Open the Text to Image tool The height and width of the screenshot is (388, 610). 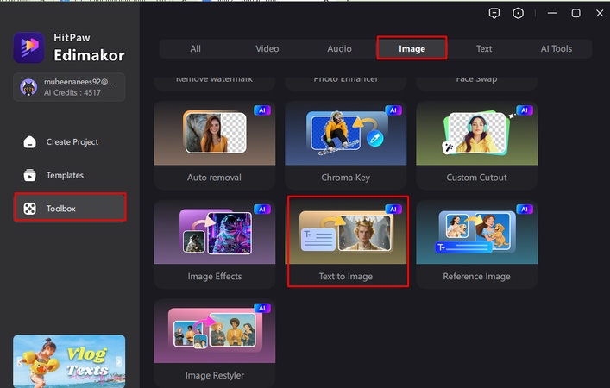click(x=346, y=243)
